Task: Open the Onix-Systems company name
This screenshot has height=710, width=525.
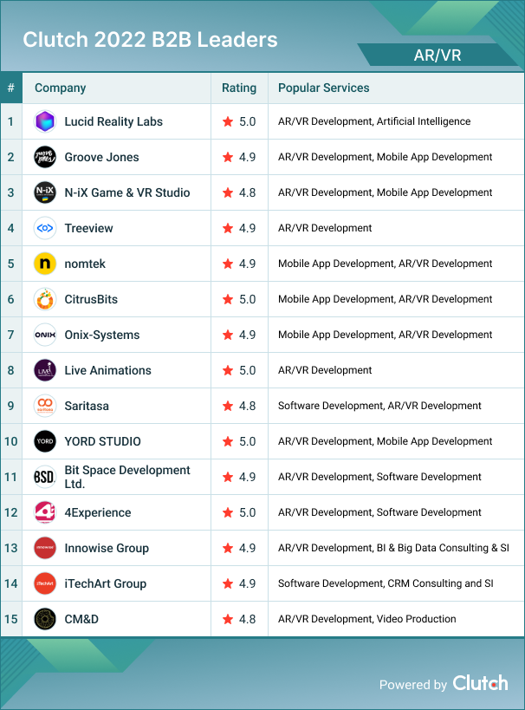Action: (x=102, y=335)
